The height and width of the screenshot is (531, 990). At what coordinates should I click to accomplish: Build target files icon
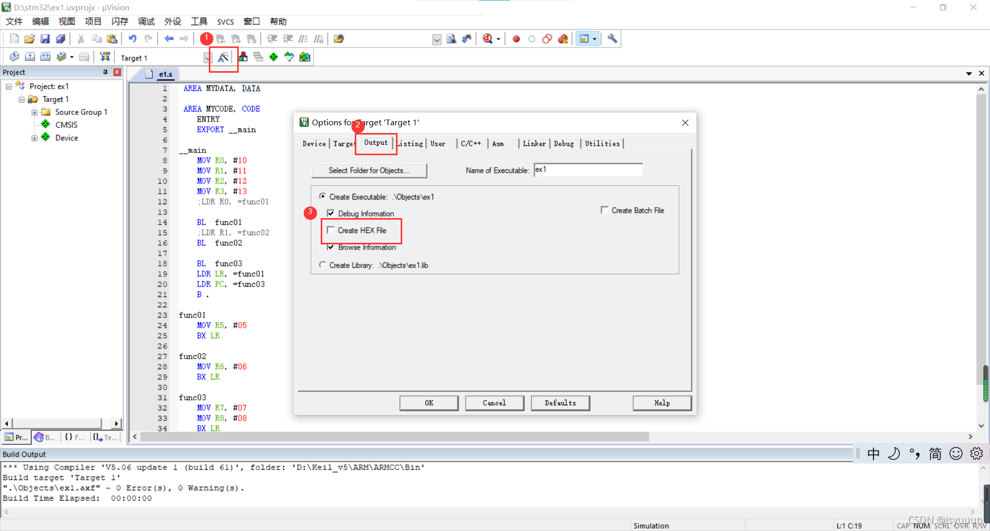(x=30, y=57)
